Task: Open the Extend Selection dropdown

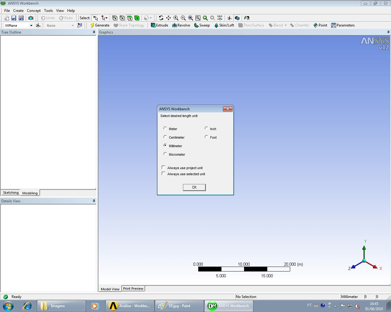Action: 148,18
